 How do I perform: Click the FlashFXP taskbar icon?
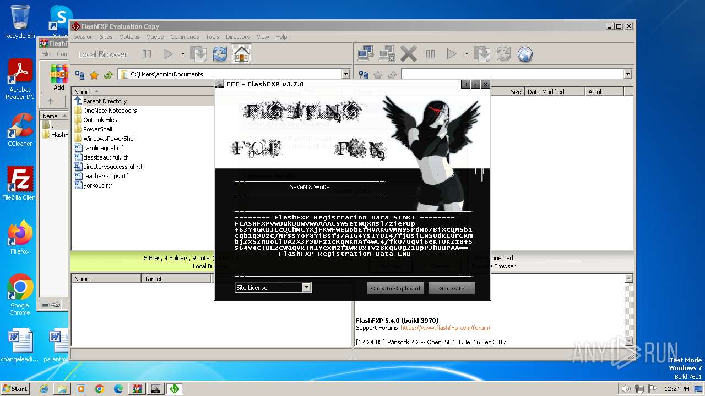point(174,389)
